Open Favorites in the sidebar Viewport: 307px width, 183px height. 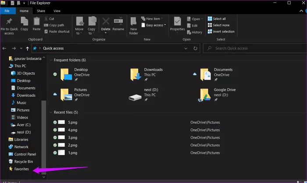click(18, 169)
